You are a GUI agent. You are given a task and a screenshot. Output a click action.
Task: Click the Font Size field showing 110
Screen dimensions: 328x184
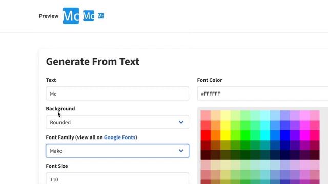117,178
